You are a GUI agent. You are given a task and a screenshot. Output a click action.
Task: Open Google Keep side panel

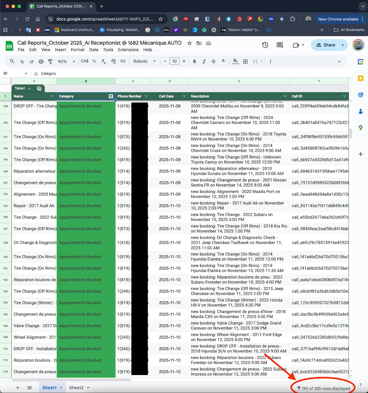[x=360, y=78]
